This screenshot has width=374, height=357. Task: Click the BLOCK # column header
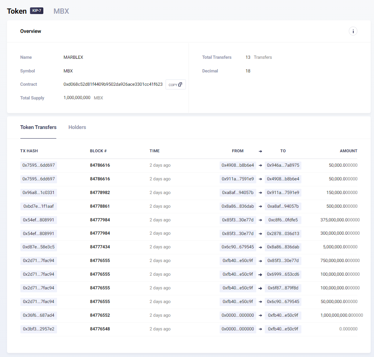(98, 151)
